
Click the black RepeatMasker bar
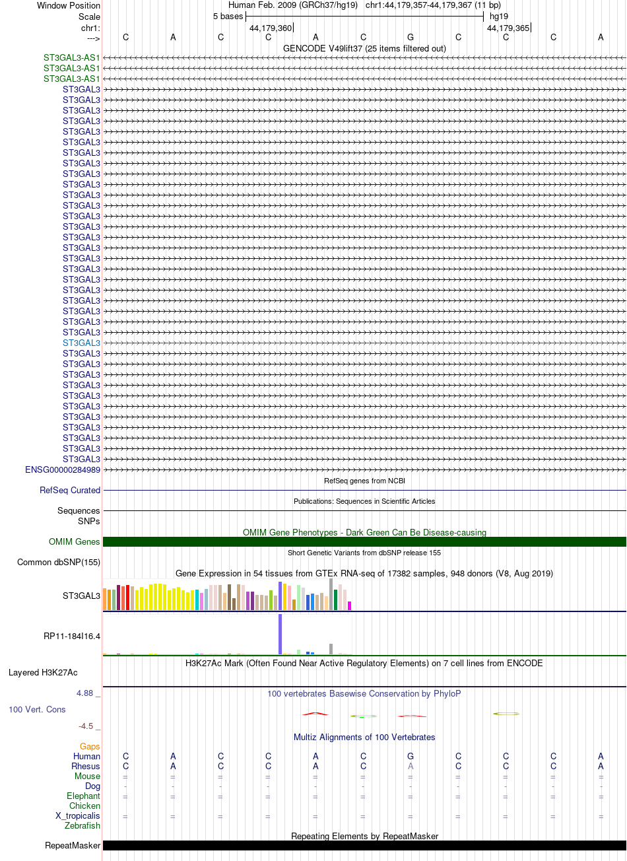tap(364, 845)
